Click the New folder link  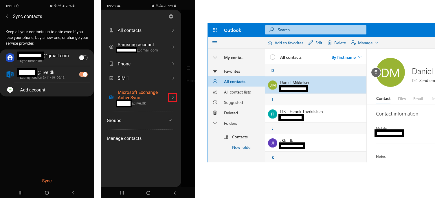pos(242,147)
